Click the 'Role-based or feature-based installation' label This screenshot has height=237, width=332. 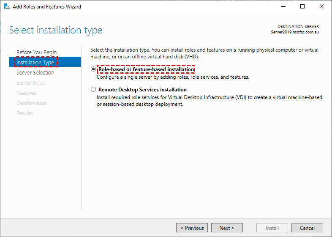[x=146, y=69]
